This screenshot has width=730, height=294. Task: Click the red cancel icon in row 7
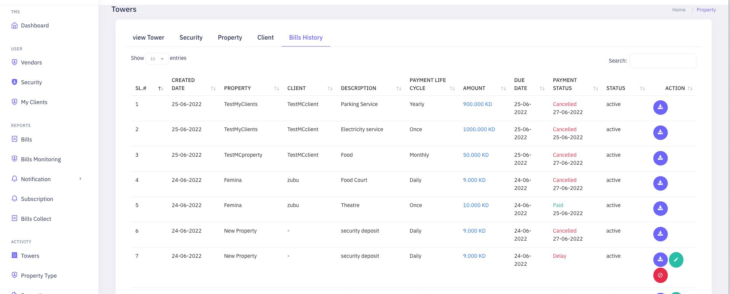pyautogui.click(x=660, y=275)
